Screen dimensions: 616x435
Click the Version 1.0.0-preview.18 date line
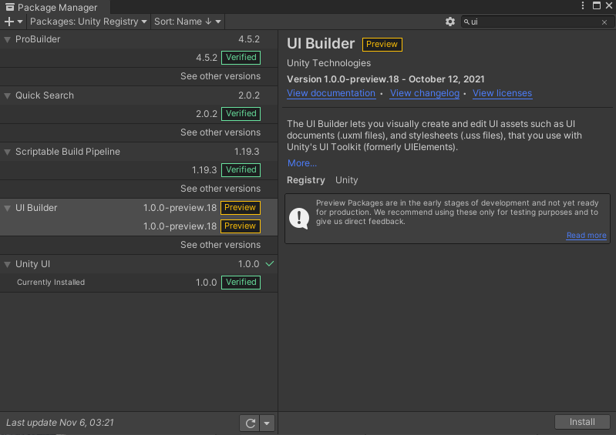[x=385, y=79]
